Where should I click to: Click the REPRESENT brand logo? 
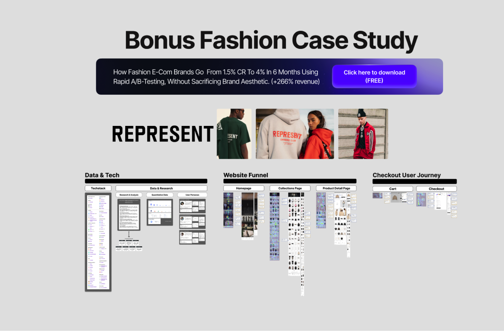tap(163, 134)
